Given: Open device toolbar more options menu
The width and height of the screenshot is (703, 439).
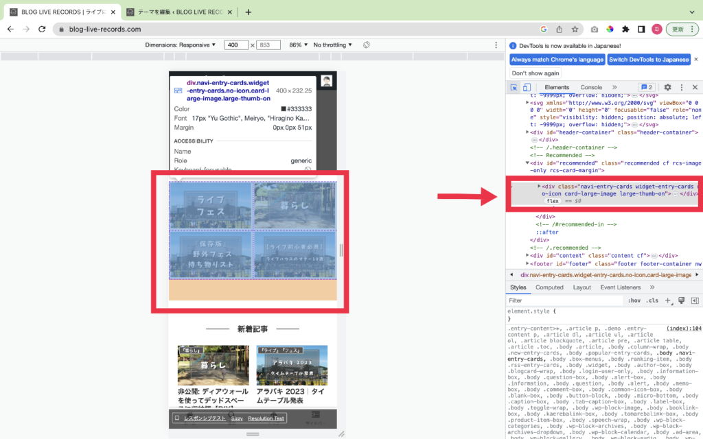Looking at the screenshot, I should (x=496, y=45).
